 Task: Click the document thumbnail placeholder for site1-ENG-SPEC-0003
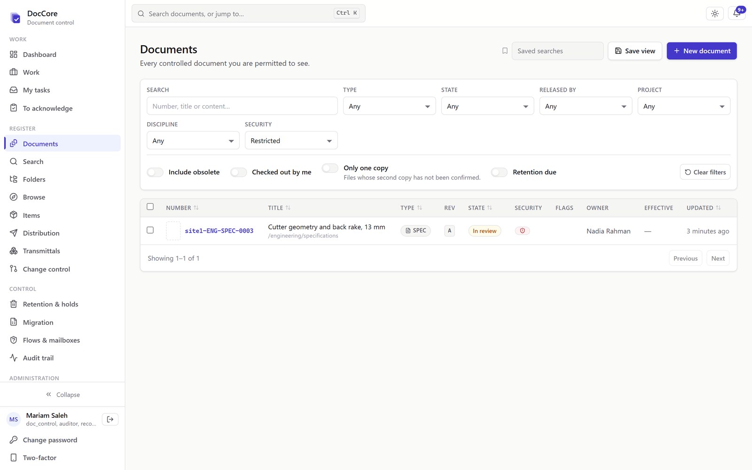173,231
